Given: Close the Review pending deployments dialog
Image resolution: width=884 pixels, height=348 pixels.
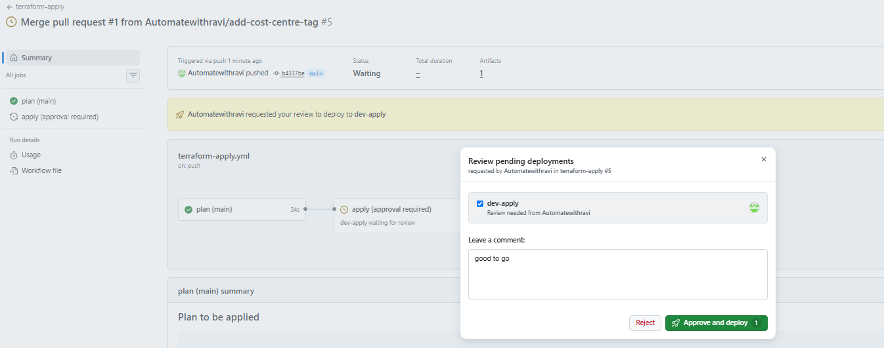Looking at the screenshot, I should tap(763, 159).
